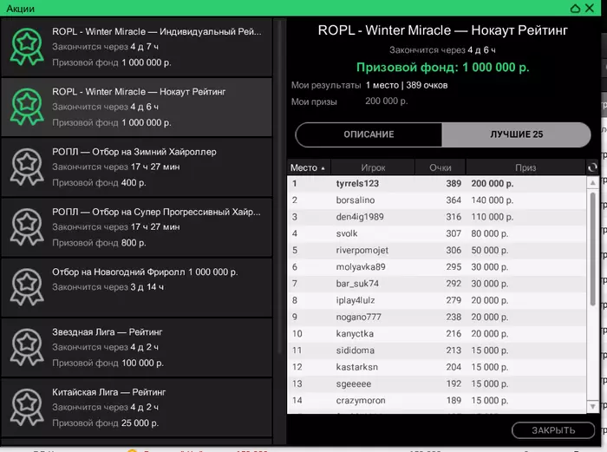The image size is (607, 452).
Task: Select player crazymoron row
Action: pyautogui.click(x=437, y=401)
